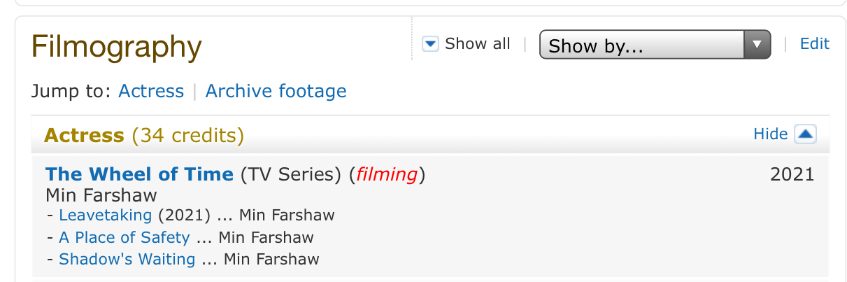Click the "Show all" text link
This screenshot has height=282, width=847.
(478, 44)
